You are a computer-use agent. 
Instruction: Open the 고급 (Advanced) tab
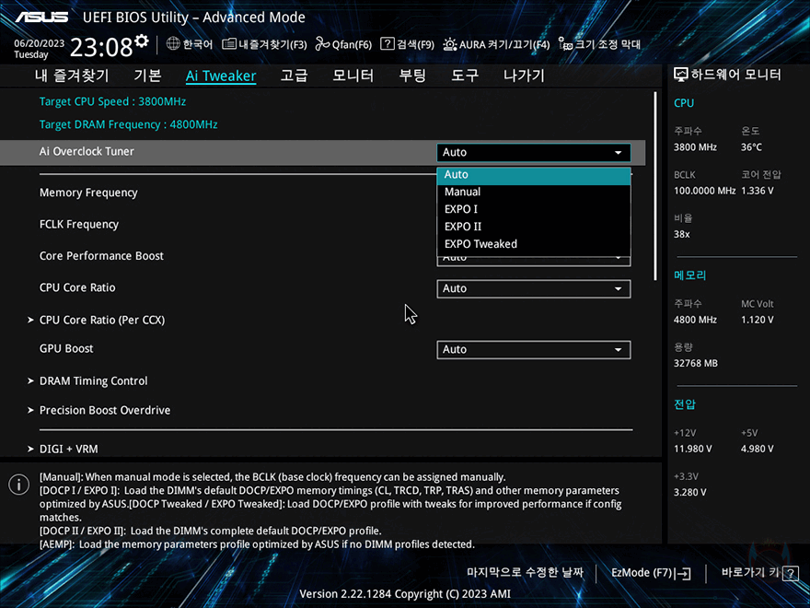(294, 76)
